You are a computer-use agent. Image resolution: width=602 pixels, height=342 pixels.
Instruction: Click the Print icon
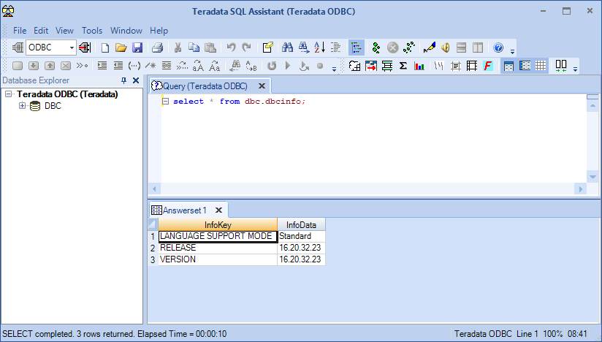[157, 47]
